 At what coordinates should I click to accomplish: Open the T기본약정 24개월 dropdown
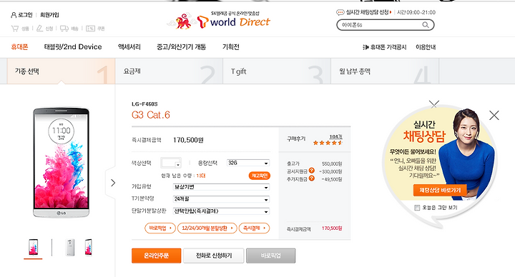tap(221, 199)
